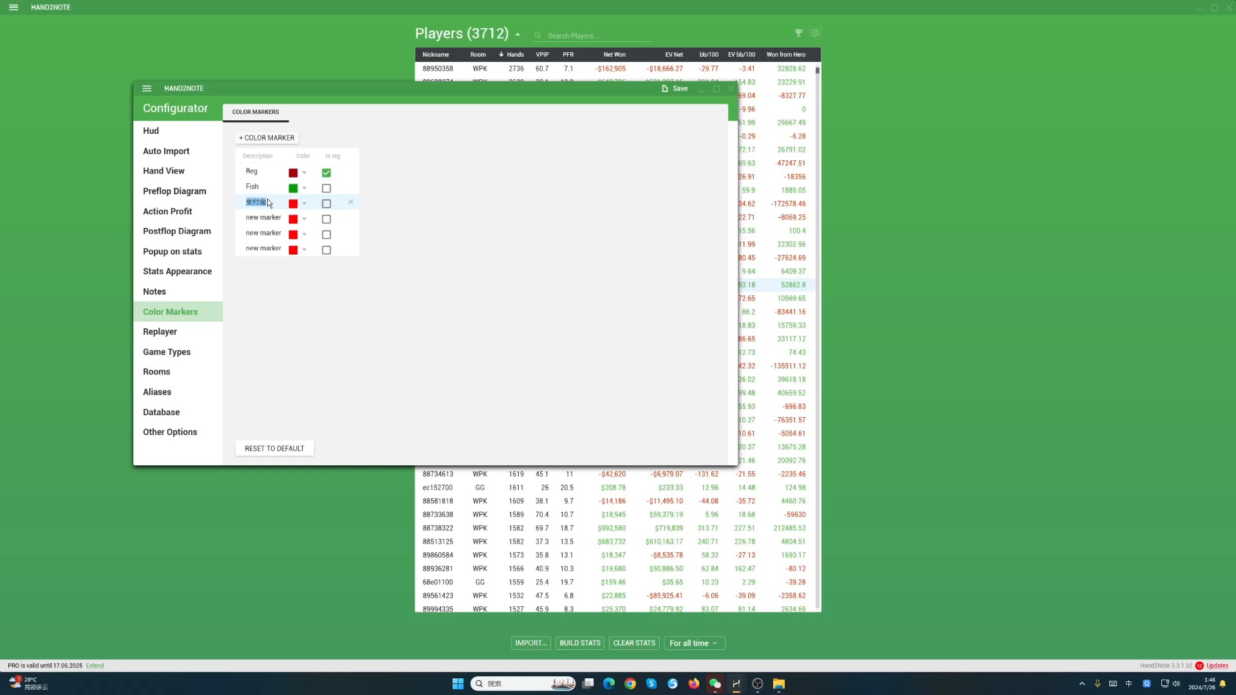Select player row ec152700
This screenshot has height=695, width=1236.
click(x=615, y=488)
